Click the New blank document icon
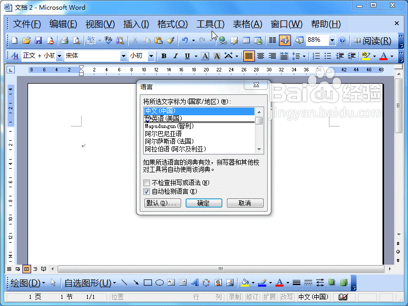 15,40
